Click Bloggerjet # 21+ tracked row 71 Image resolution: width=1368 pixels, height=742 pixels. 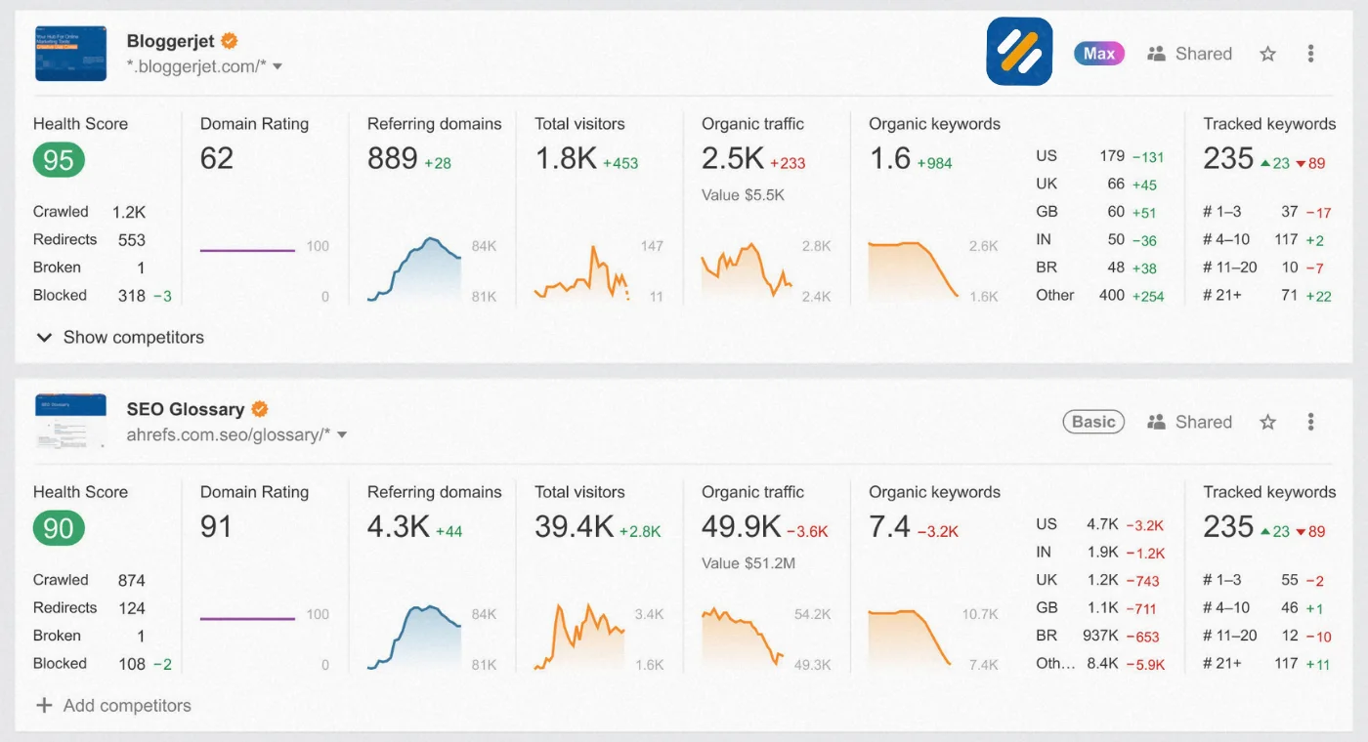[1267, 295]
